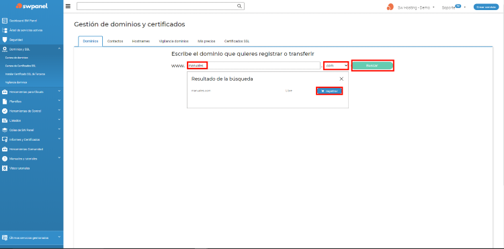The height and width of the screenshot is (249, 504).
Task: Click the orange SW Hosting account avatar
Action: (x=390, y=7)
